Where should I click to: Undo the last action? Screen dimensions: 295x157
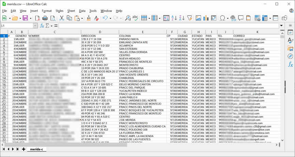105,18
